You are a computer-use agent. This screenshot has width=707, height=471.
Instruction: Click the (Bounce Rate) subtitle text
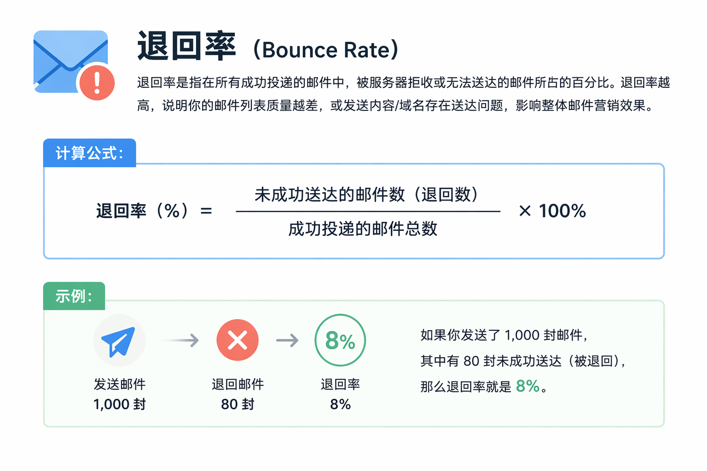324,50
